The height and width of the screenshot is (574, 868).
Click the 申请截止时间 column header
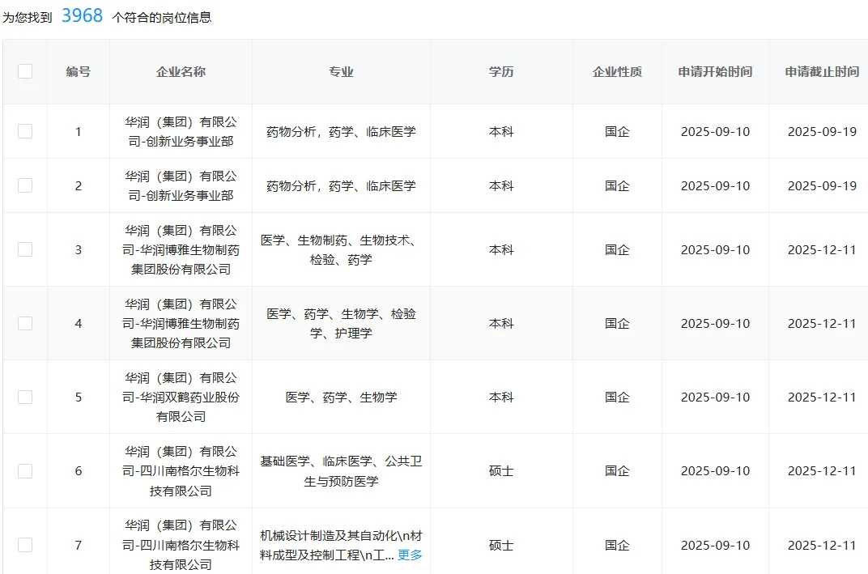point(822,71)
